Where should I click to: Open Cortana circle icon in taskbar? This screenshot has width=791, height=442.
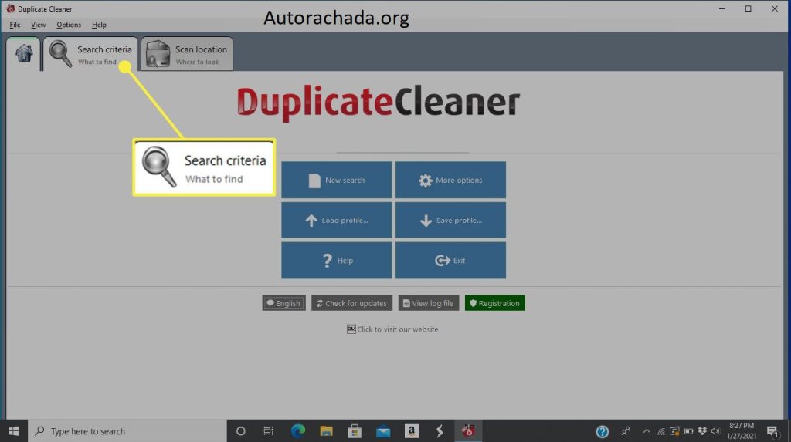(x=241, y=431)
